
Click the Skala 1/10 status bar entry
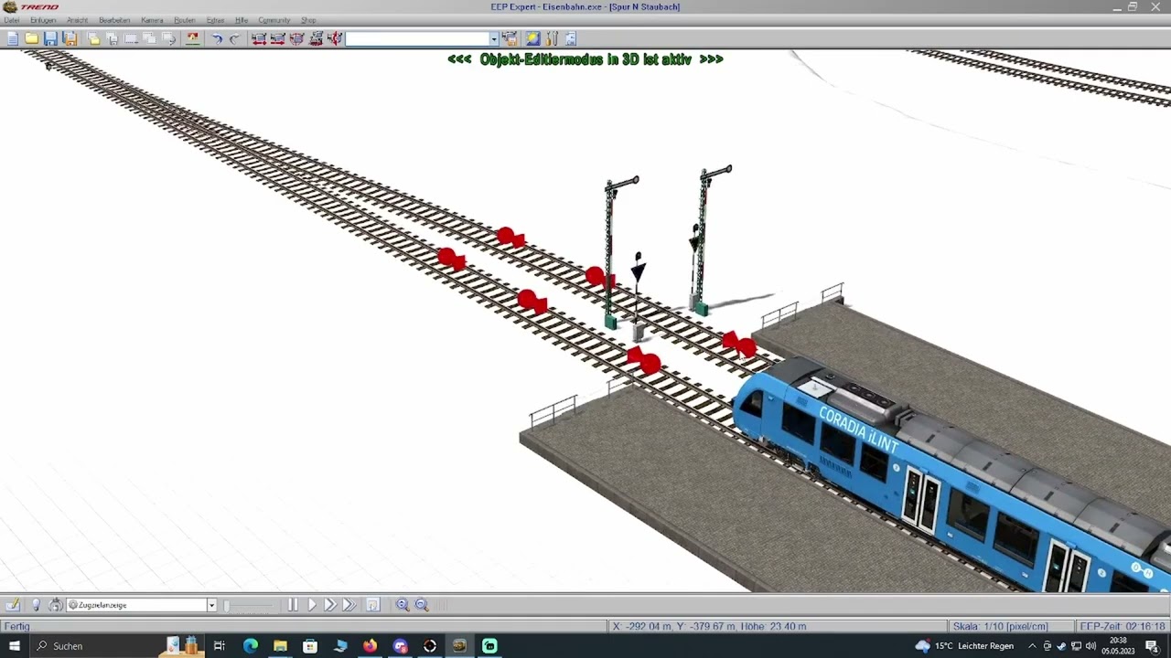(1013, 626)
